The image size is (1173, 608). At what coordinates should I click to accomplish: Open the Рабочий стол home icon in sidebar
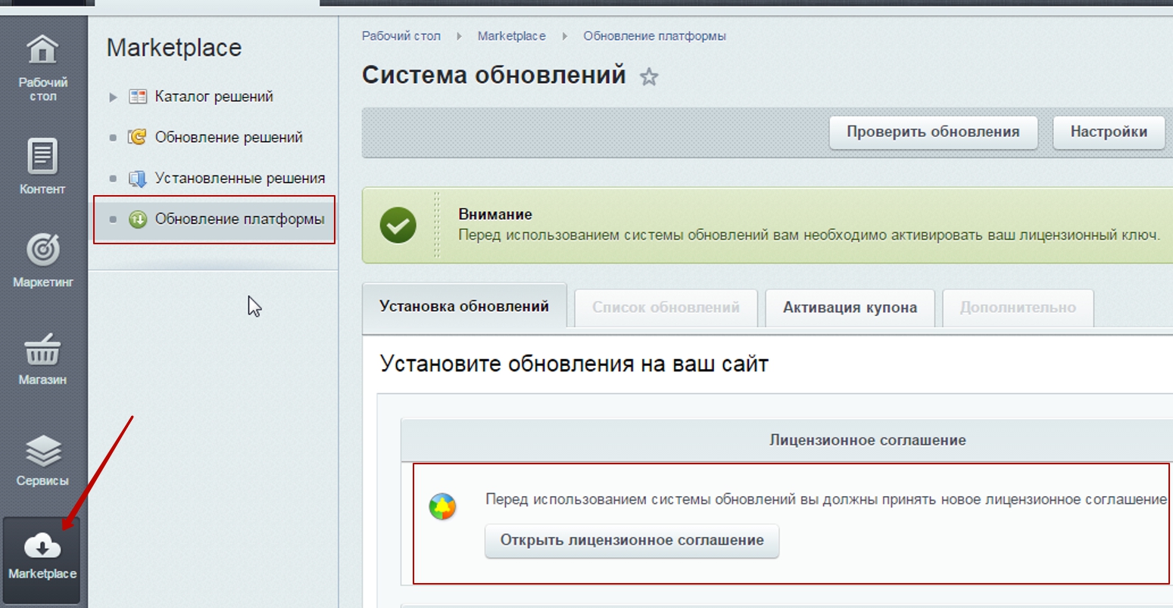click(42, 51)
